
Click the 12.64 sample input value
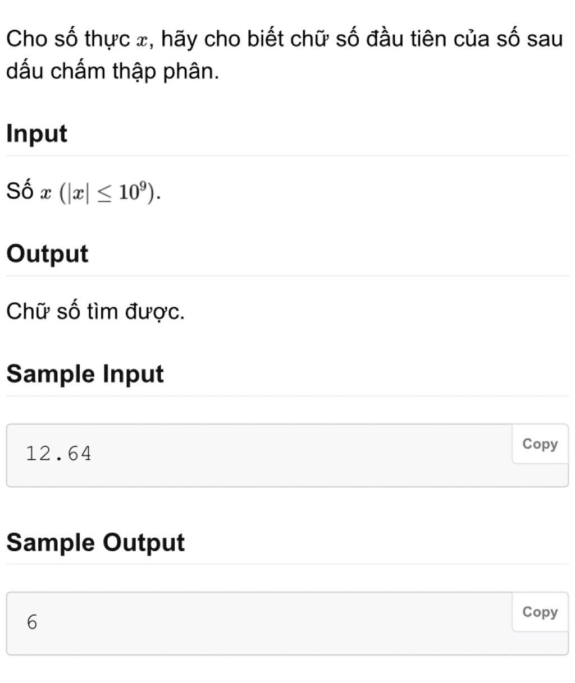(x=58, y=453)
